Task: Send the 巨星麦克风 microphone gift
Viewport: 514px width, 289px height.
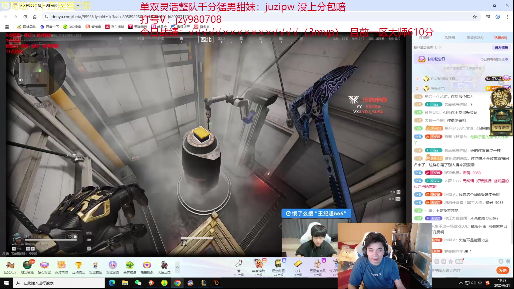Action: coord(318,267)
